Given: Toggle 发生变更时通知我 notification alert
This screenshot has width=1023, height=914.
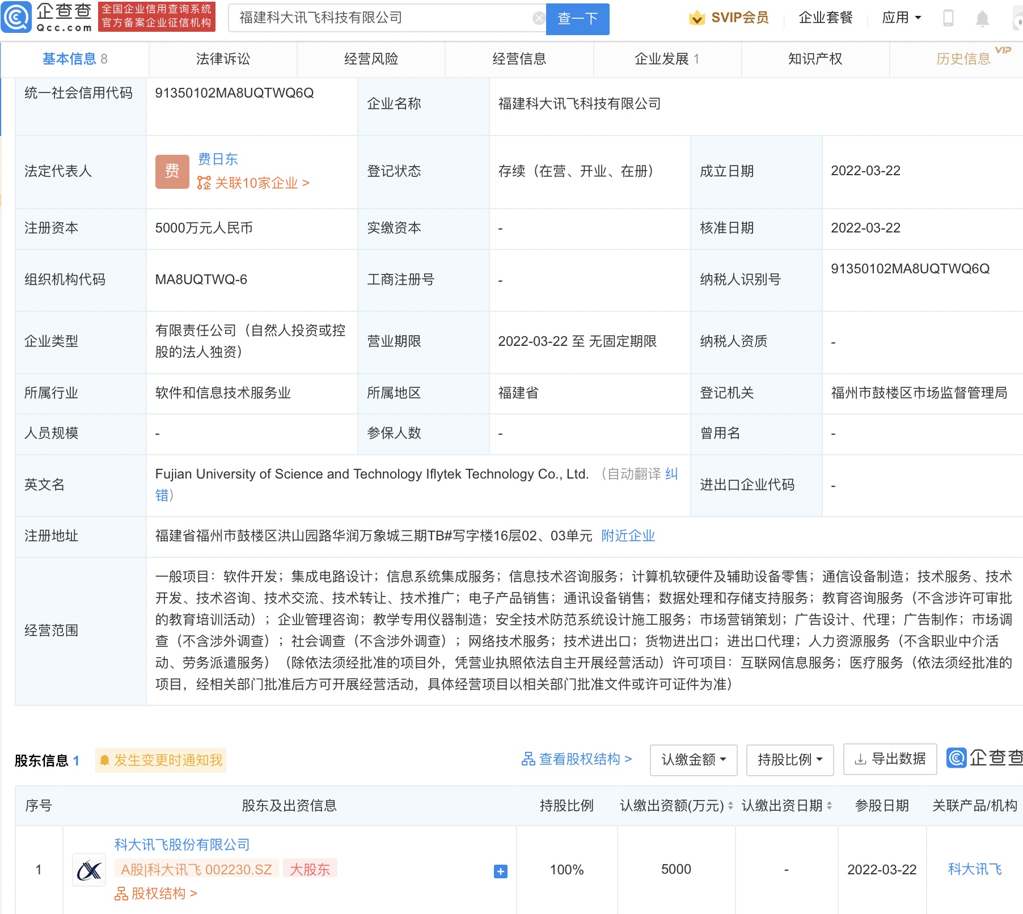Looking at the screenshot, I should (x=160, y=761).
